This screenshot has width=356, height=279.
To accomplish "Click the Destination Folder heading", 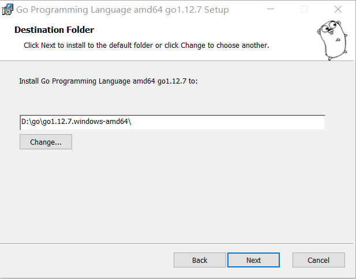I will [54, 30].
